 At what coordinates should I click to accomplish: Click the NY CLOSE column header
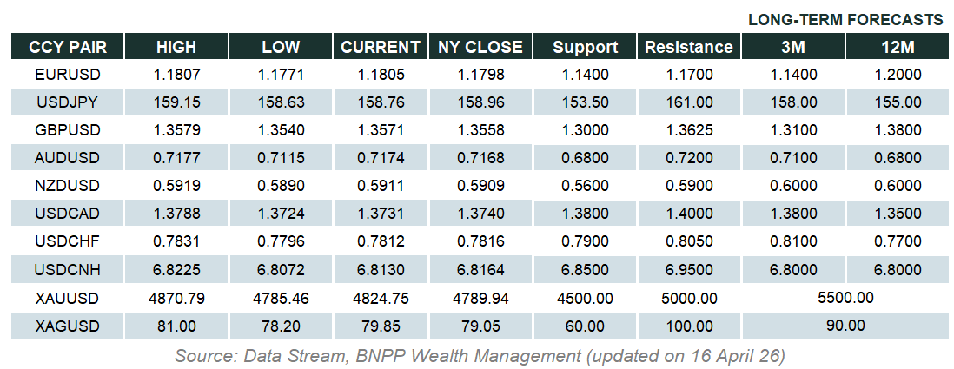pos(480,47)
